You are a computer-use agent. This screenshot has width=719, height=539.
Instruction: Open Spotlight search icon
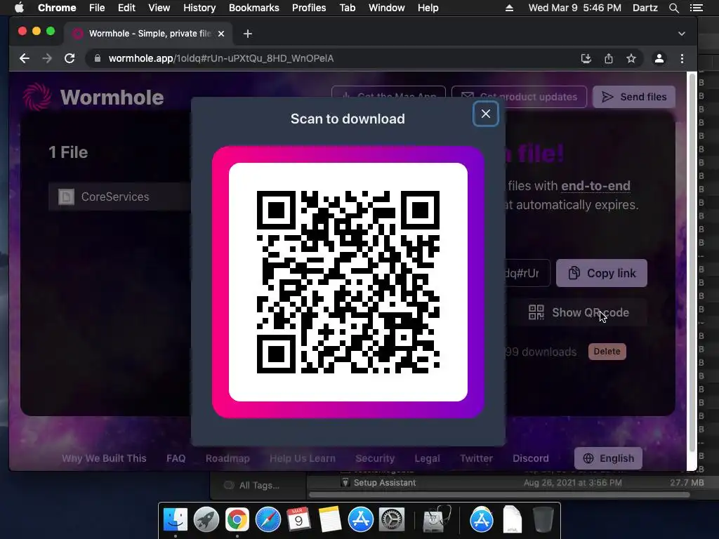tap(674, 8)
